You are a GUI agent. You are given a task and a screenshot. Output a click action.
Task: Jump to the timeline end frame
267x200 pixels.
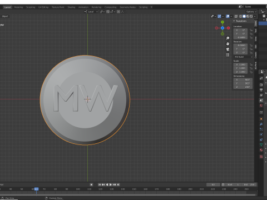pyautogui.click(x=118, y=184)
